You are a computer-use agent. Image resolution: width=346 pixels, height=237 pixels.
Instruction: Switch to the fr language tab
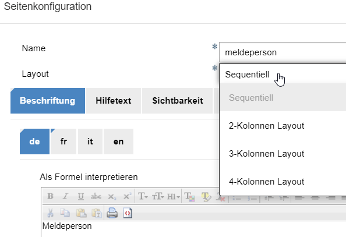[63, 142]
